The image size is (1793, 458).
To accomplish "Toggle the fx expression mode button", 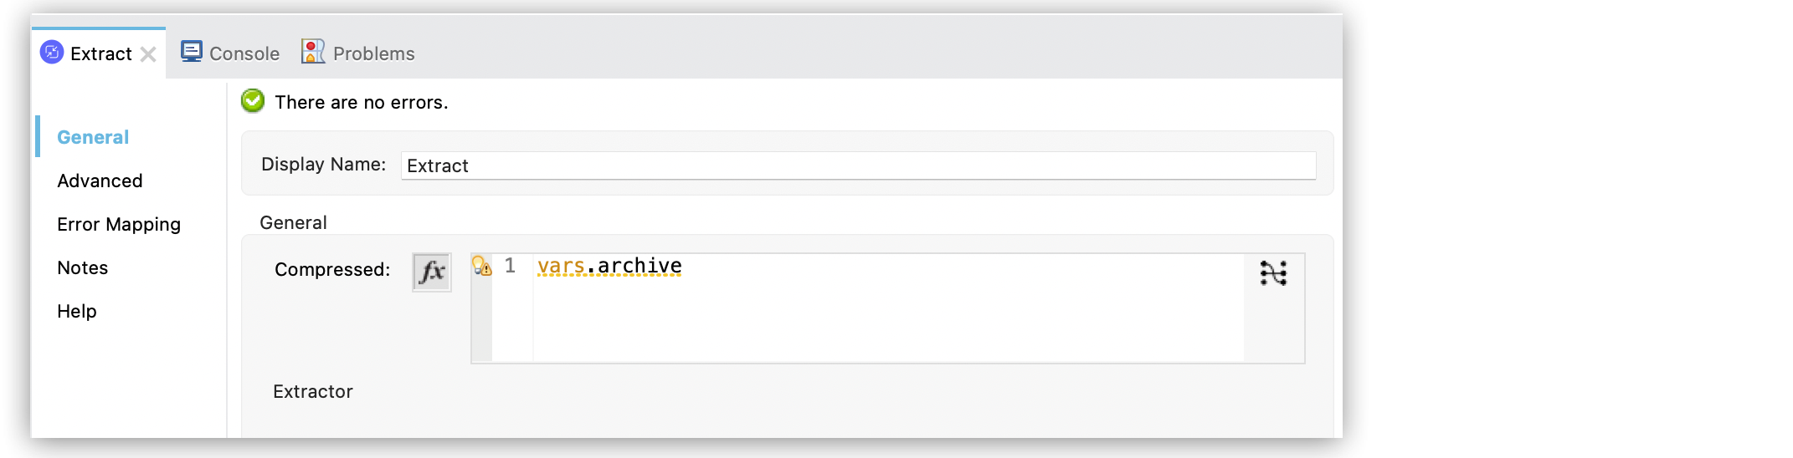I will [432, 272].
